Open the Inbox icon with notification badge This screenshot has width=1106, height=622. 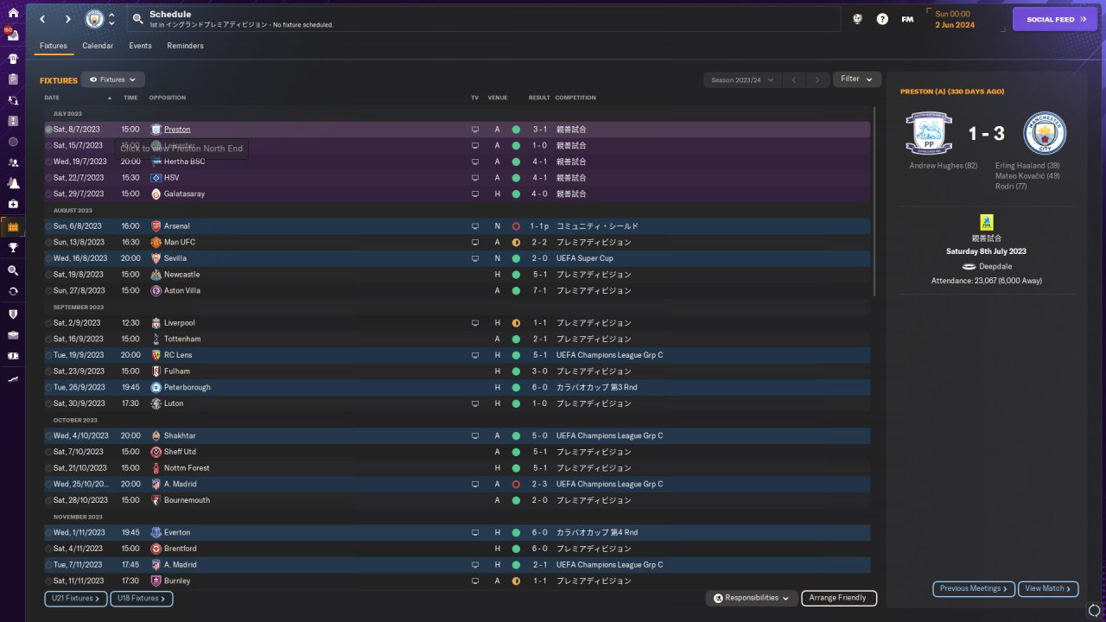click(x=13, y=35)
